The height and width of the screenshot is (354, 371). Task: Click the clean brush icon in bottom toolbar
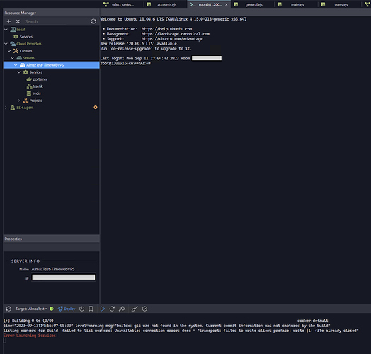[x=135, y=309]
